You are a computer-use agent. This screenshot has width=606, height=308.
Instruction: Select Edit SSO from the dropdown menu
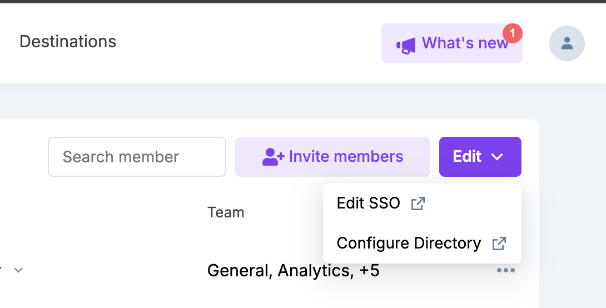pyautogui.click(x=369, y=203)
